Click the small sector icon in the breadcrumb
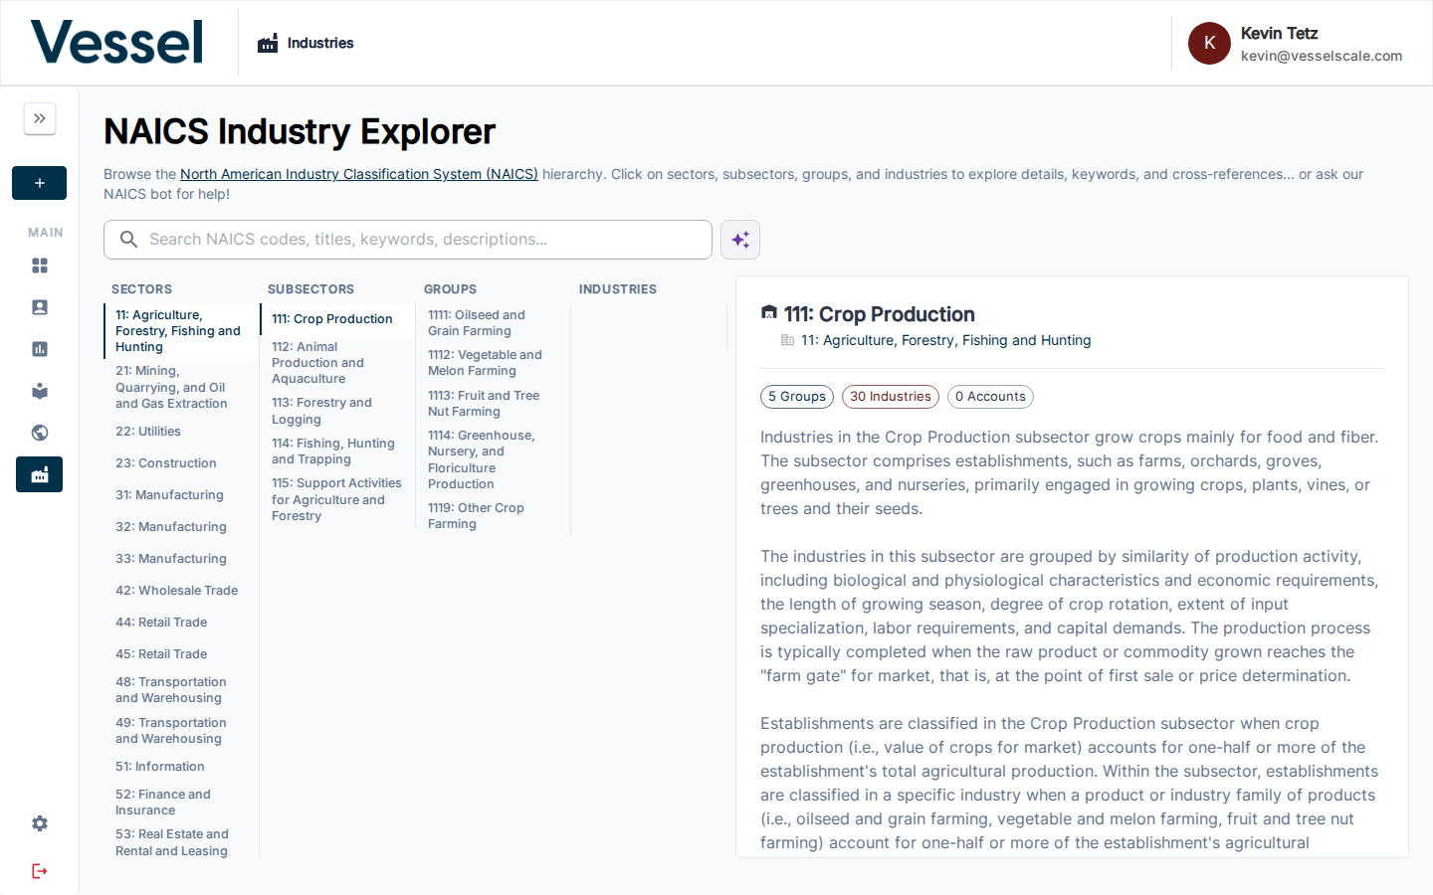This screenshot has height=895, width=1433. coord(788,340)
